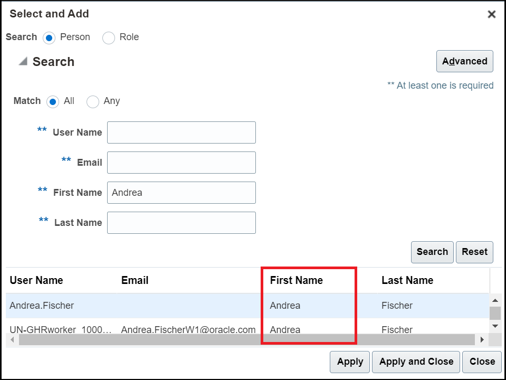This screenshot has height=380, width=506.
Task: Select the Andrea.FischerW1@oracle.com row
Action: coord(247,329)
